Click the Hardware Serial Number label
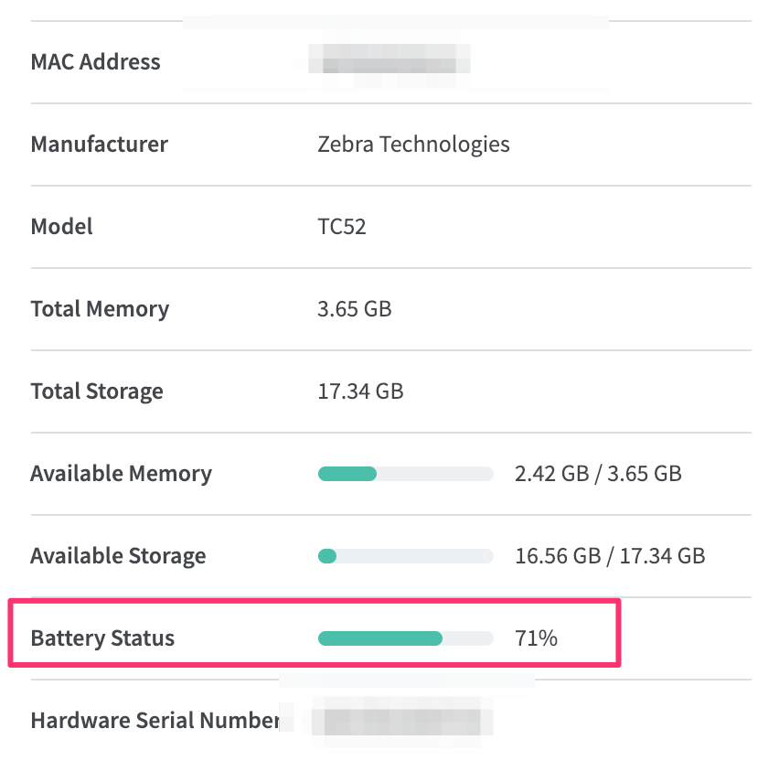The image size is (779, 761). click(155, 721)
